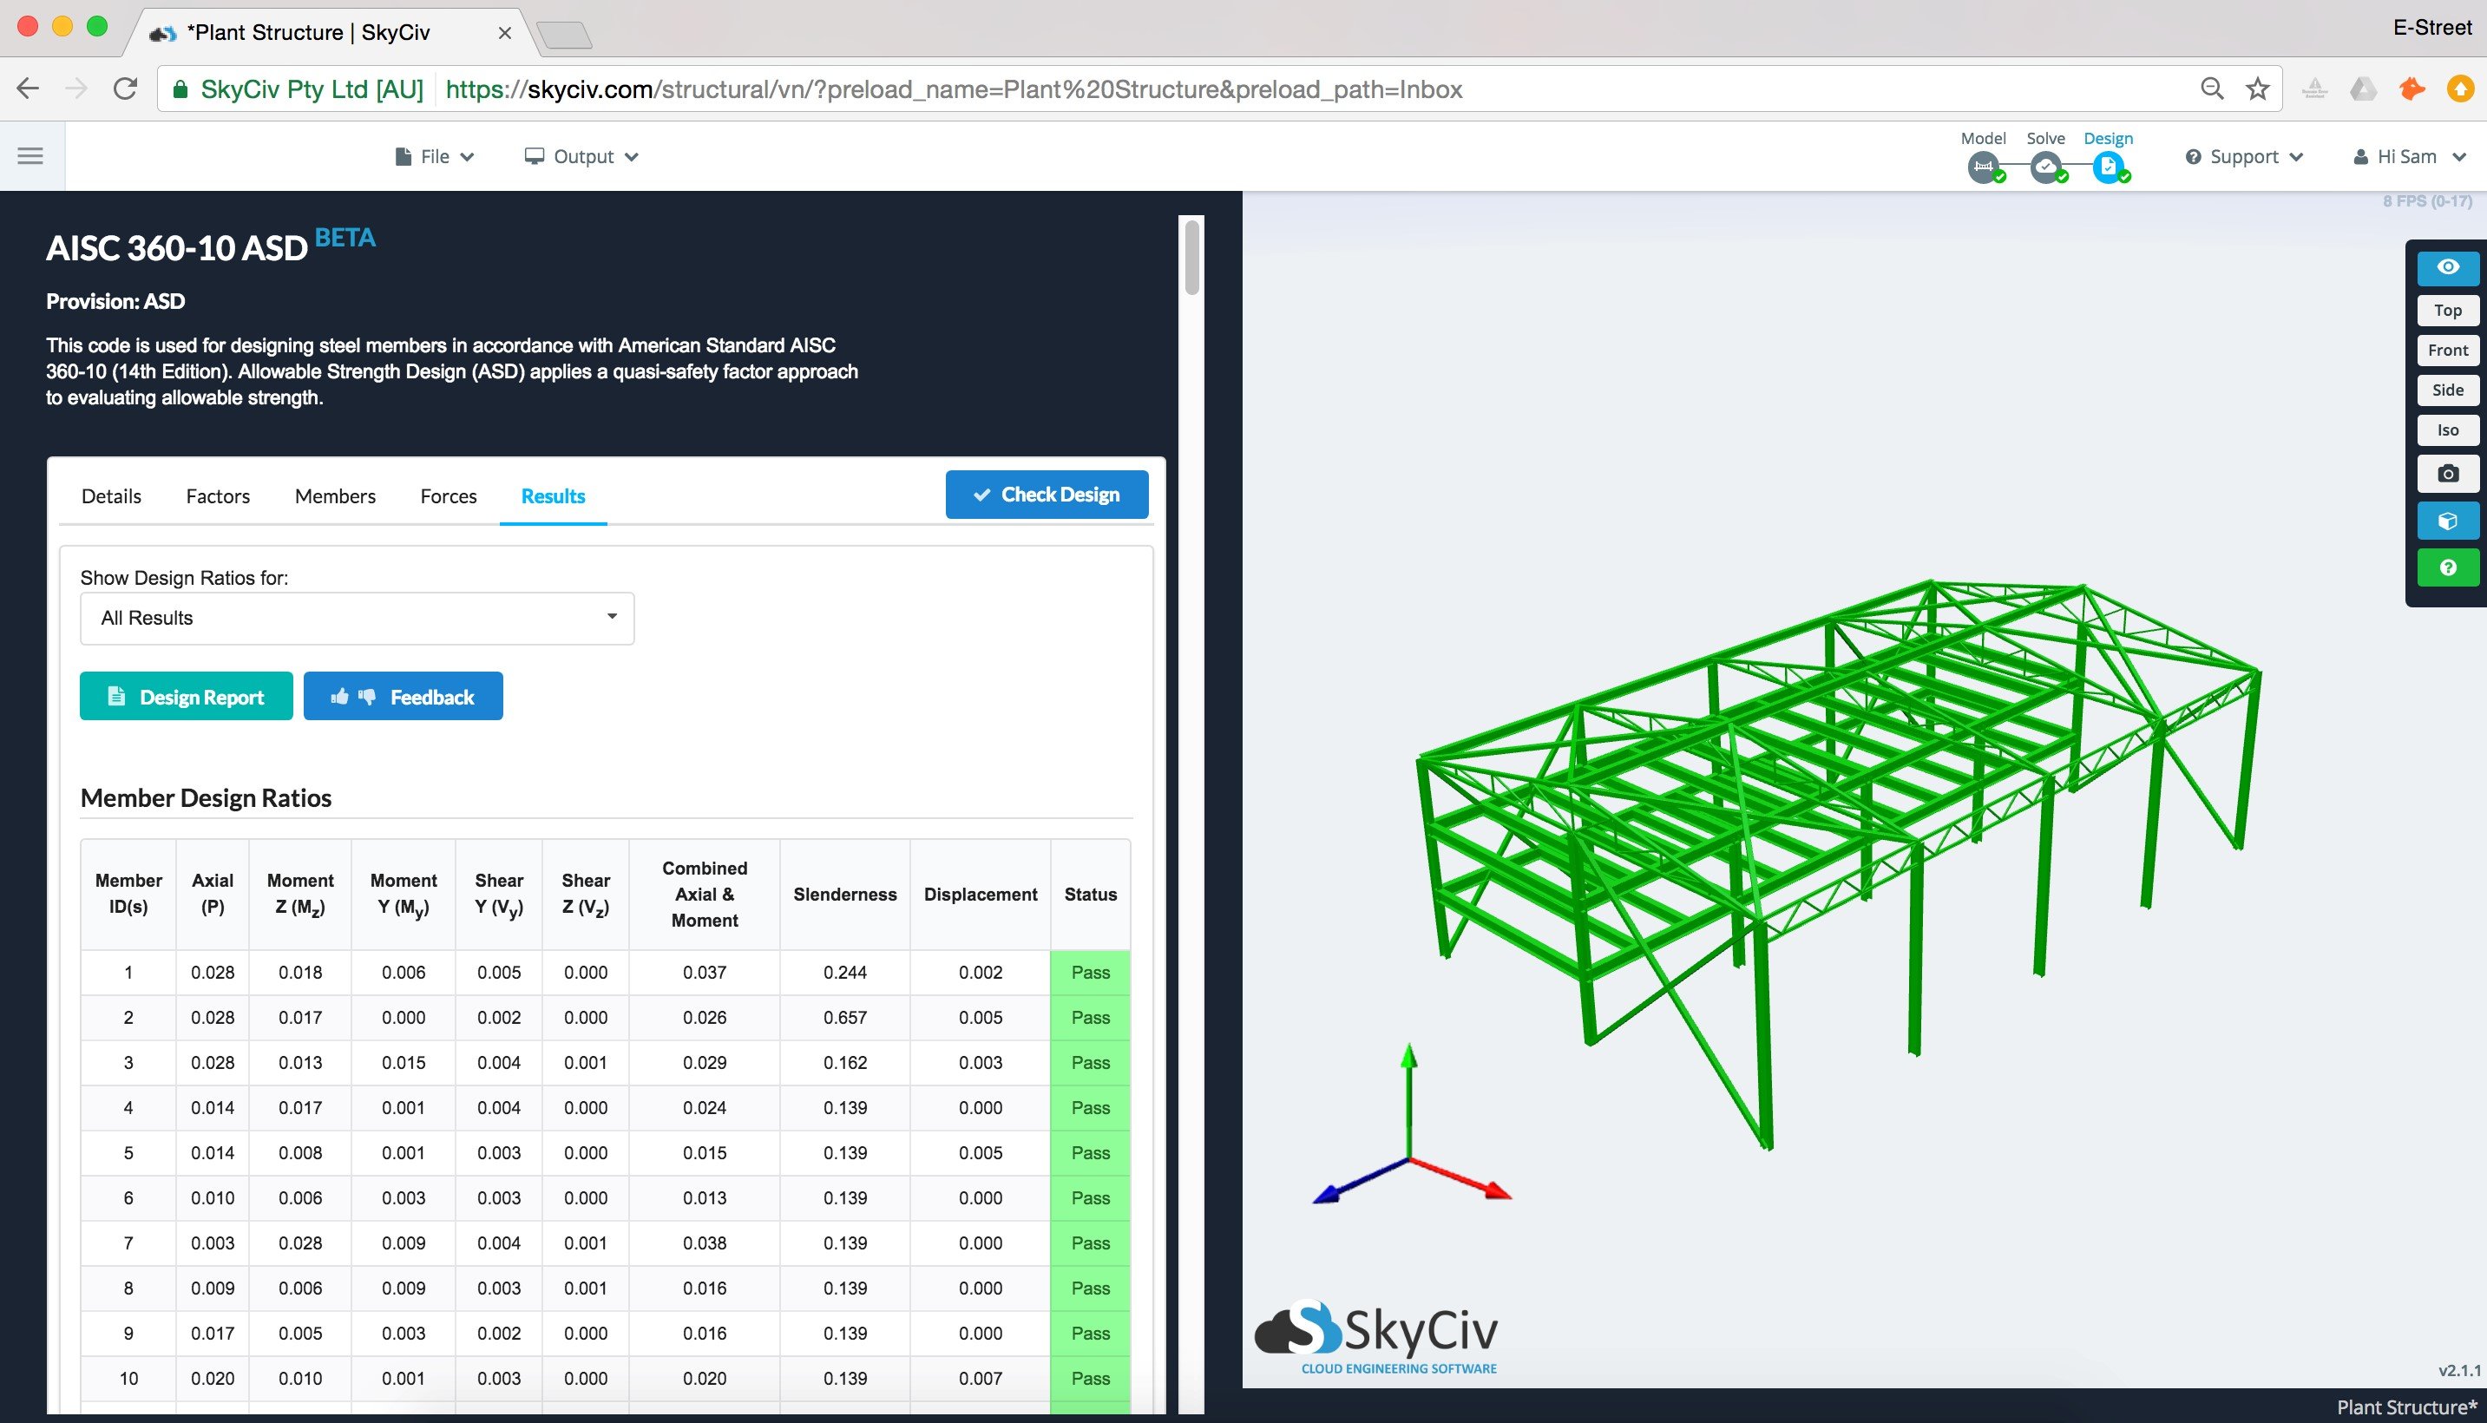Click the Status column header
The height and width of the screenshot is (1423, 2487).
pos(1091,895)
